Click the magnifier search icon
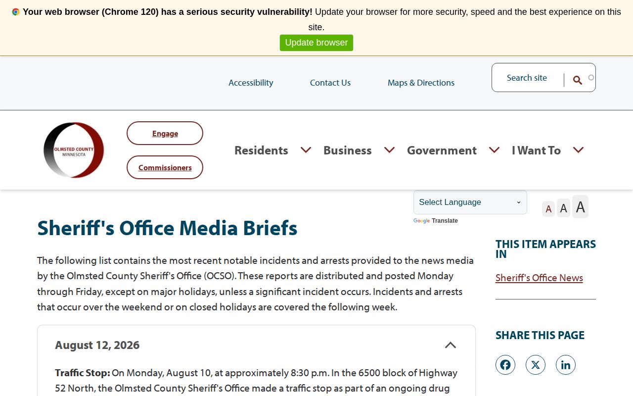Screen dimensions: 633x396 click(x=577, y=80)
